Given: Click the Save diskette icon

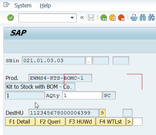Looking at the screenshot, I should click(91, 18).
